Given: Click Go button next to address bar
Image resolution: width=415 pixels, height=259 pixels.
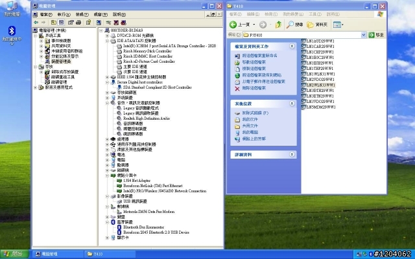Looking at the screenshot, I should pos(376,35).
